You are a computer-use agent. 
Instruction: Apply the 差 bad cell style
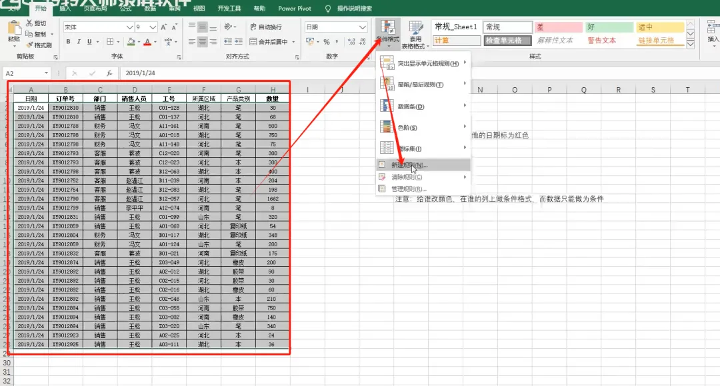(559, 27)
